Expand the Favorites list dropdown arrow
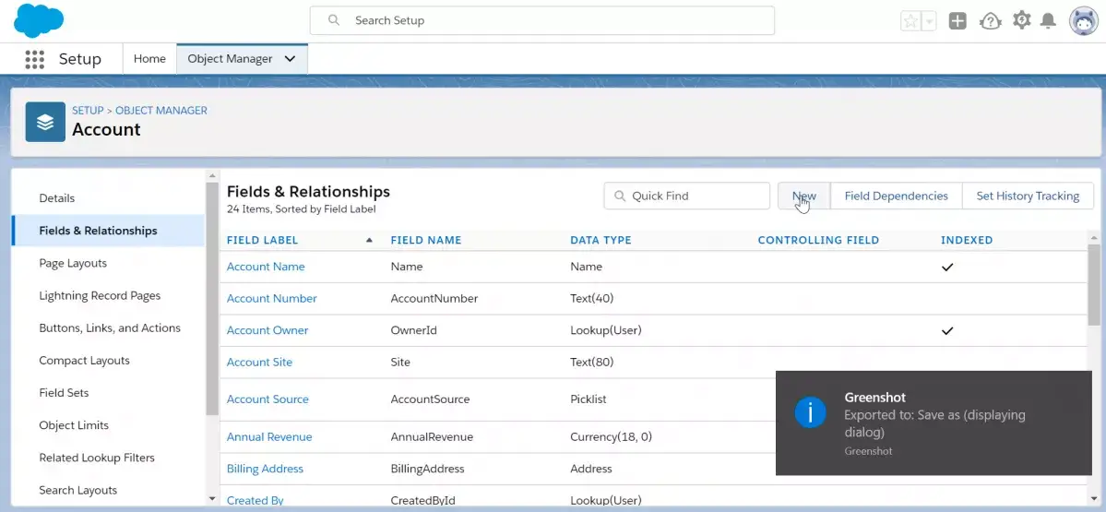Viewport: 1106px width, 512px height. coord(929,21)
